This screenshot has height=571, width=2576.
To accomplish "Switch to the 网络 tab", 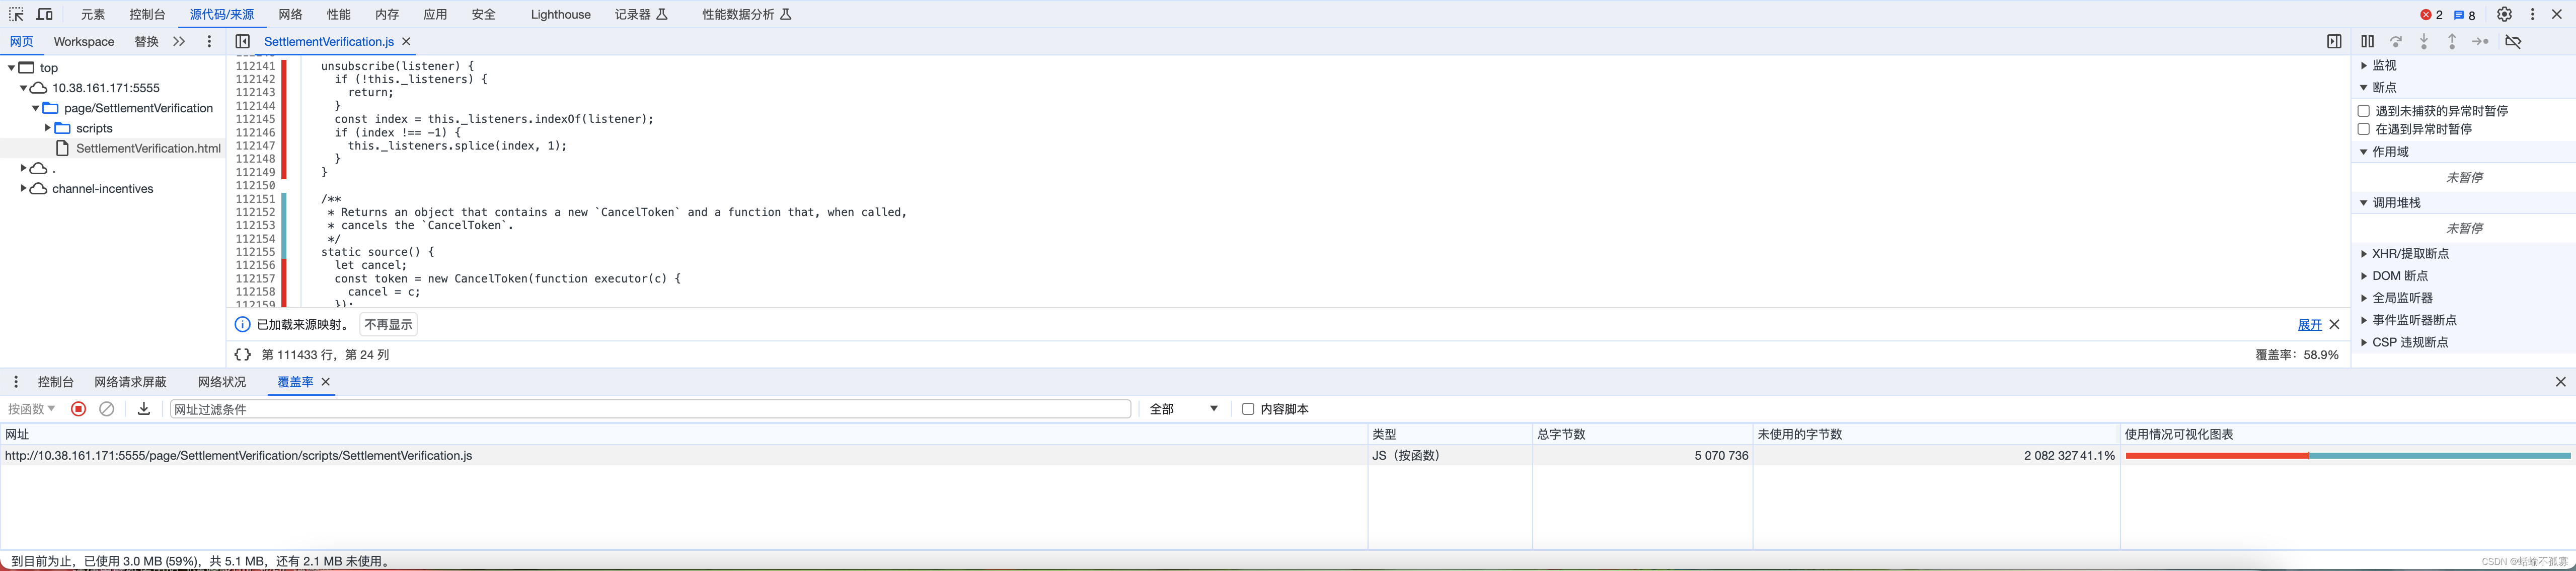I will point(290,14).
